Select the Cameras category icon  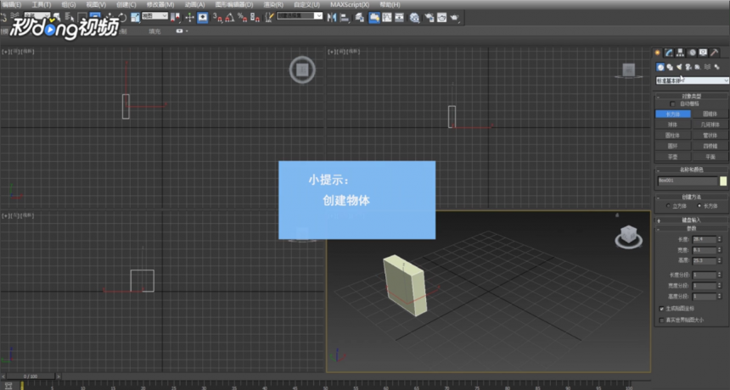pos(688,67)
